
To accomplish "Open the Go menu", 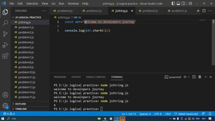I will pyautogui.click(x=53, y=4).
